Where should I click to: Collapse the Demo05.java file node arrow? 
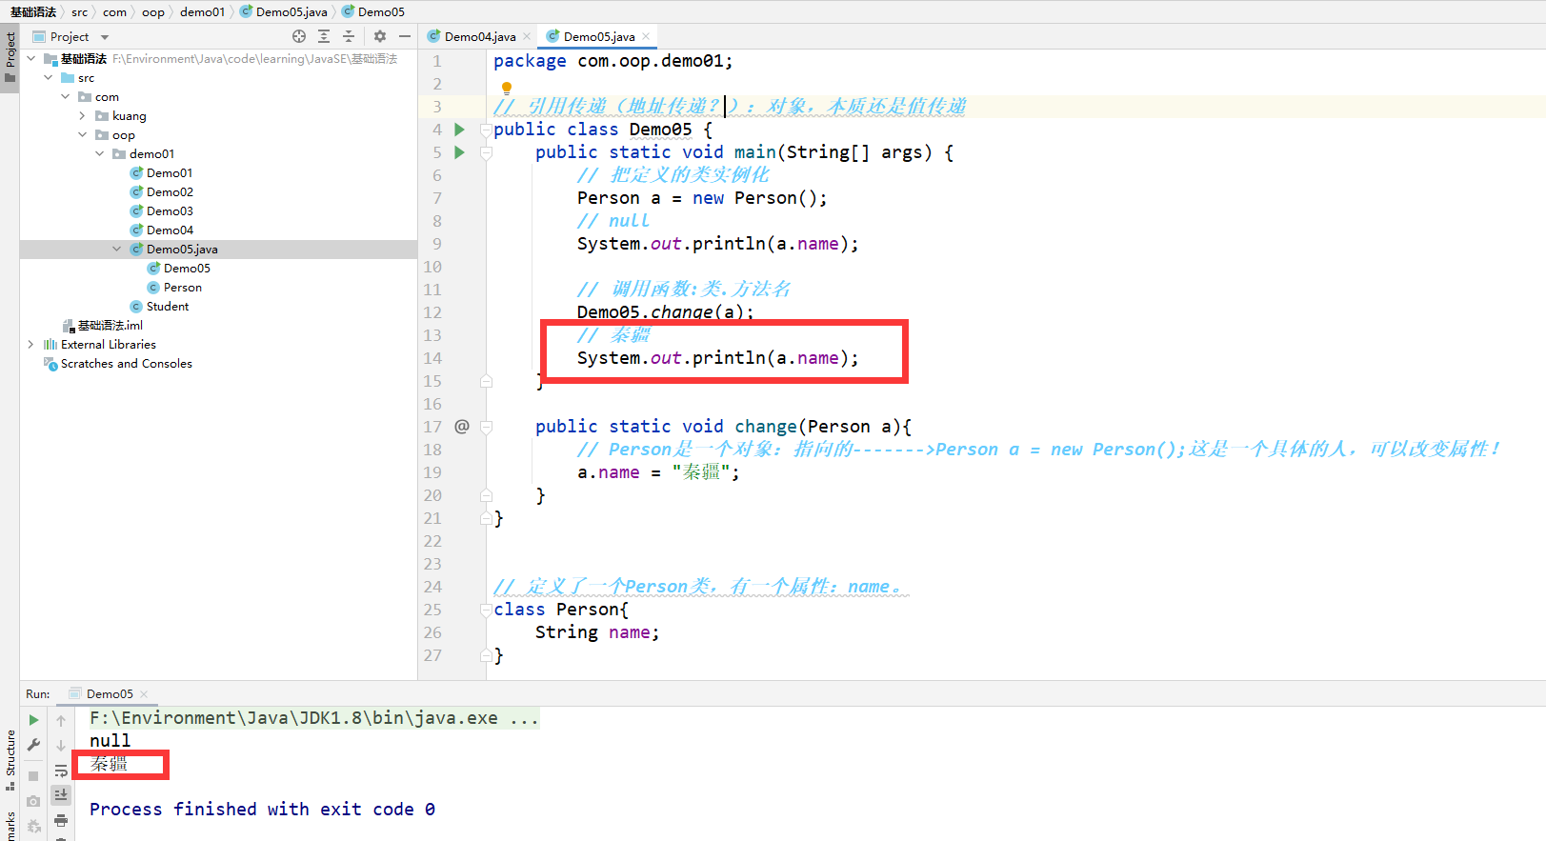point(117,250)
